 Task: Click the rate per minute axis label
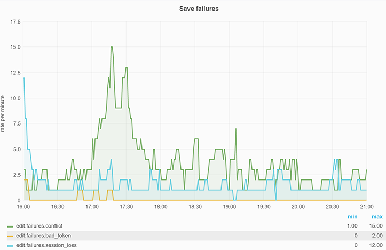(4, 111)
